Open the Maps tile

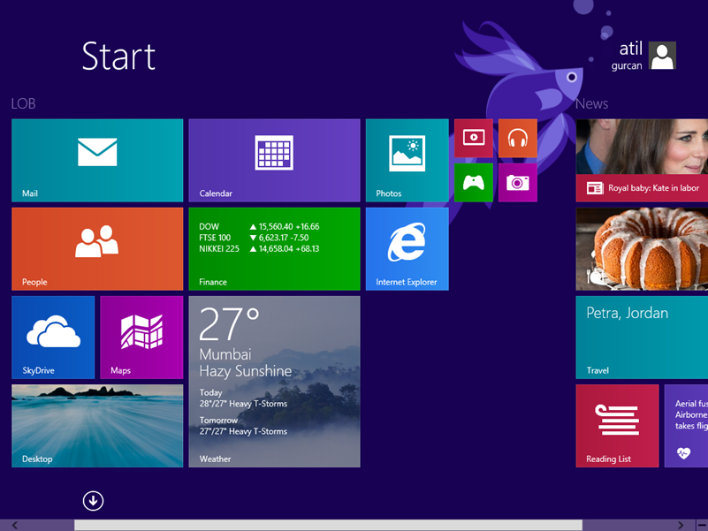click(141, 338)
